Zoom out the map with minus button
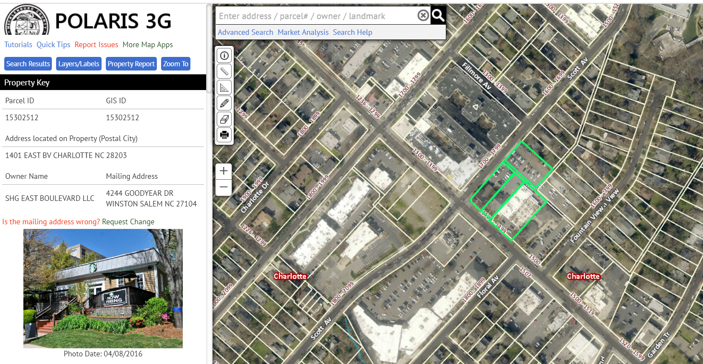Viewport: 703px width, 364px height. [224, 187]
